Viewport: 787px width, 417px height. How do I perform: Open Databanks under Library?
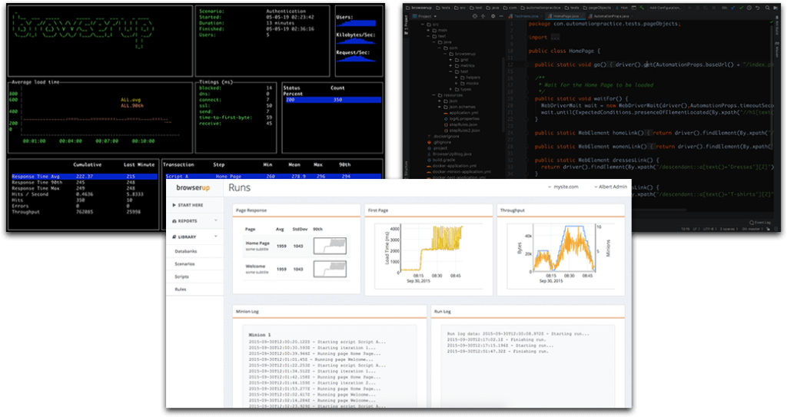tap(186, 251)
